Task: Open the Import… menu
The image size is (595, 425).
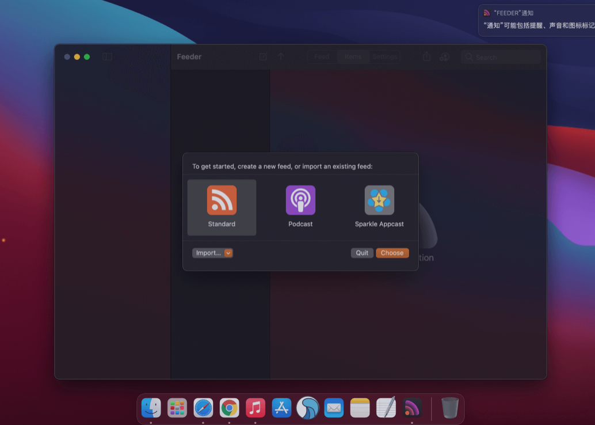Action: click(208, 253)
